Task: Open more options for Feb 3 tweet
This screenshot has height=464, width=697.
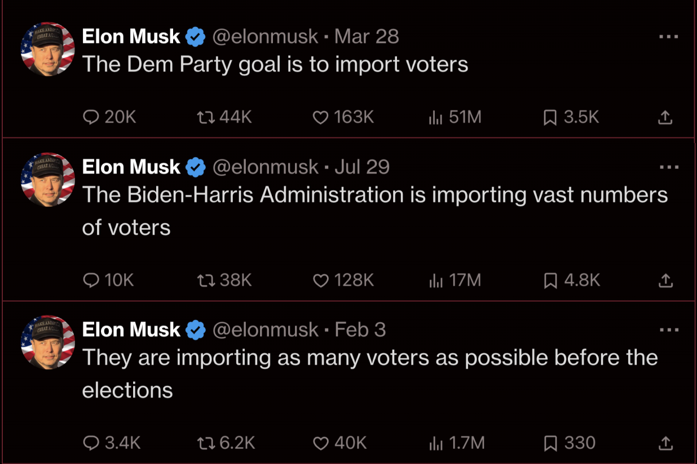Action: (669, 329)
